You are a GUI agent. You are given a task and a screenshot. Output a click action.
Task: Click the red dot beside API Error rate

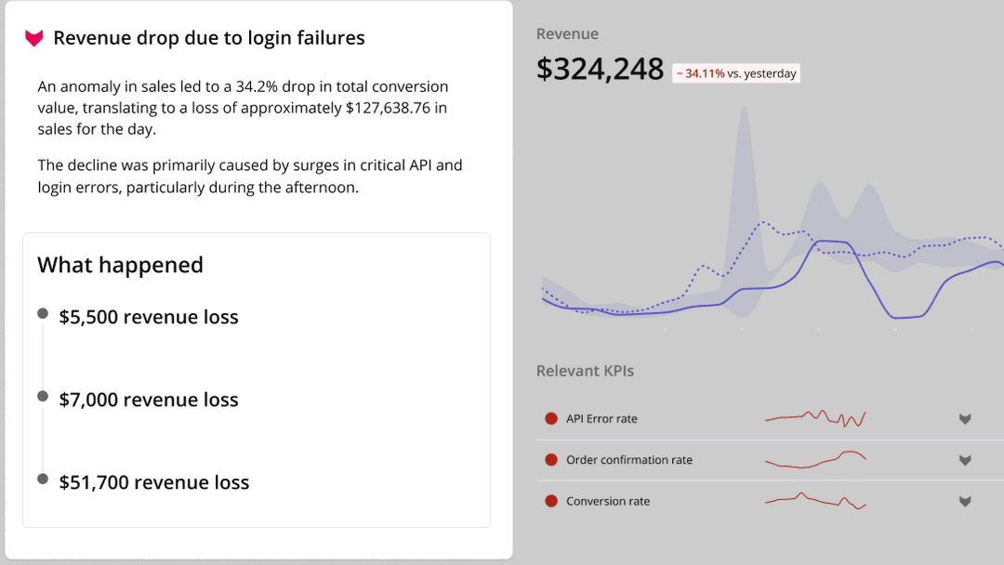(550, 419)
